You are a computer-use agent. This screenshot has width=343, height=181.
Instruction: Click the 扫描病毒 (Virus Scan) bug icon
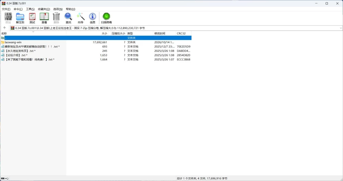[106, 16]
